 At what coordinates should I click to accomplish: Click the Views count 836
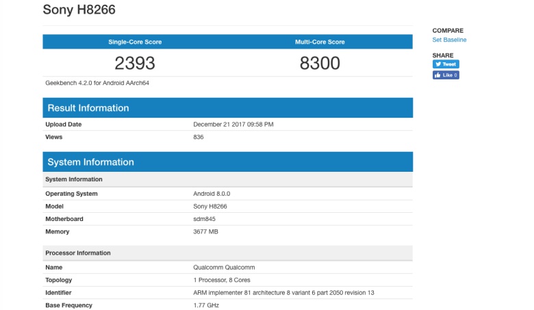(199, 137)
